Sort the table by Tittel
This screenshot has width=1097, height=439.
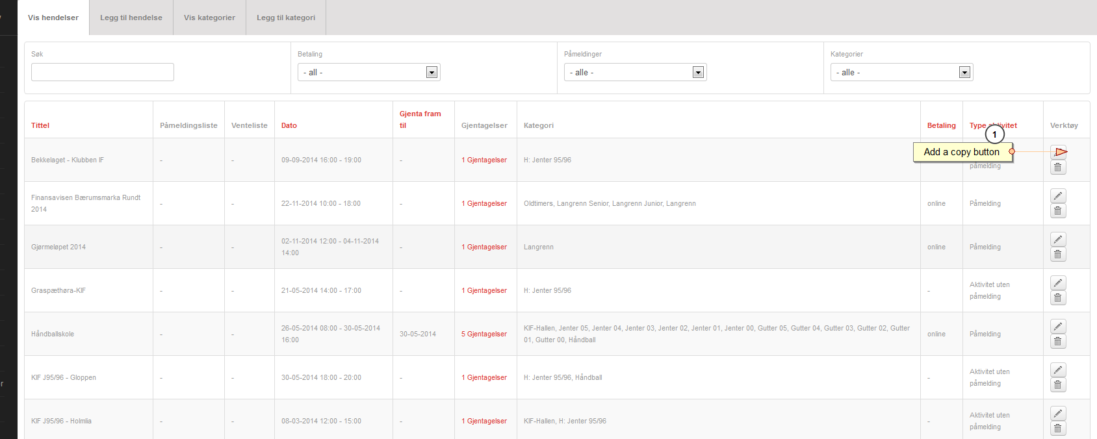tap(40, 125)
